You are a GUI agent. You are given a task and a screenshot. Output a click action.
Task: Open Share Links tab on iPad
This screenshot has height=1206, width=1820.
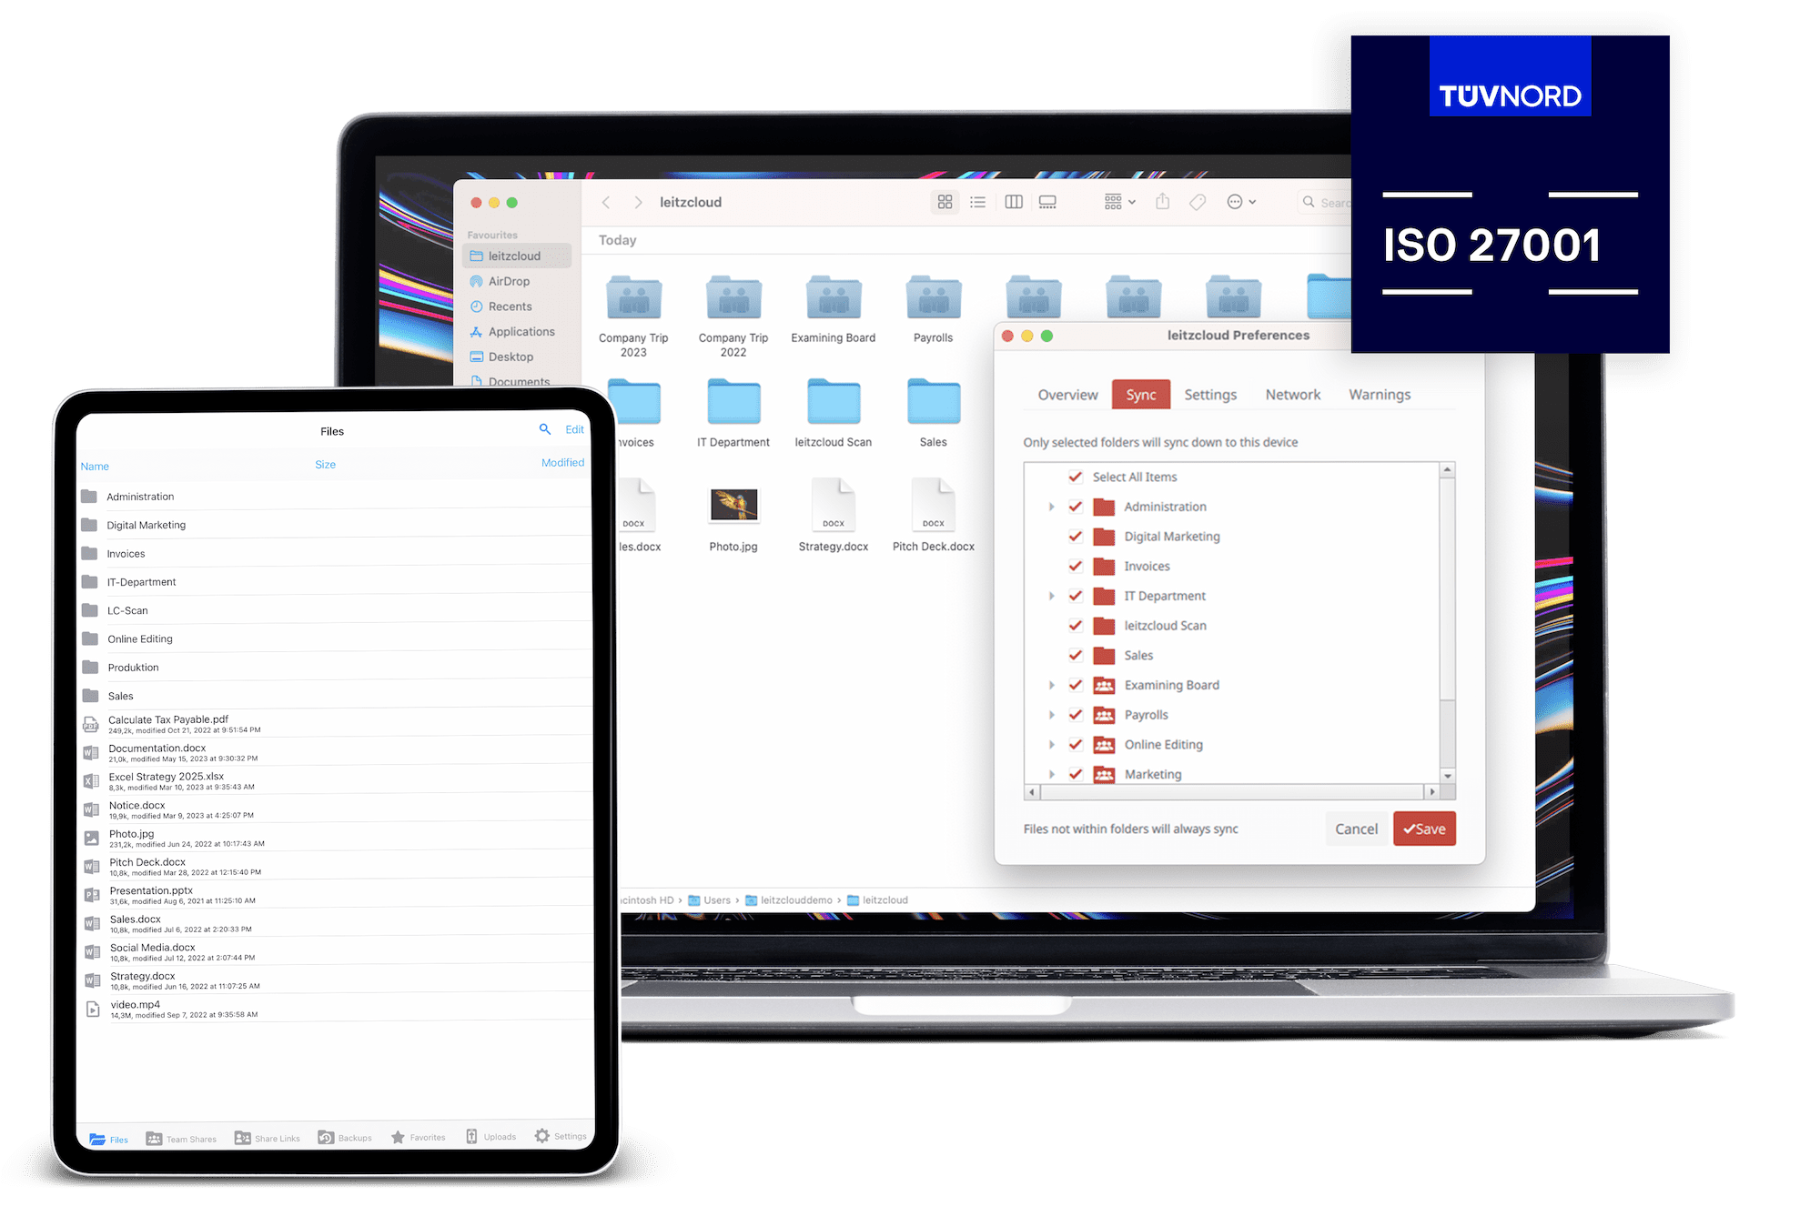click(267, 1138)
